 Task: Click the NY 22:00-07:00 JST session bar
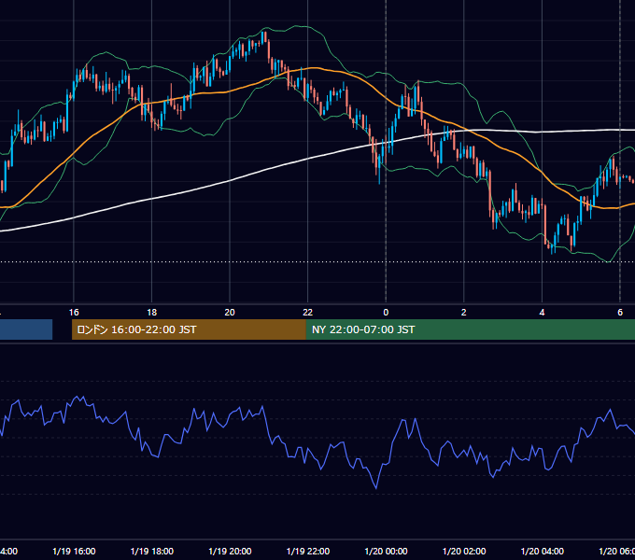[470, 329]
